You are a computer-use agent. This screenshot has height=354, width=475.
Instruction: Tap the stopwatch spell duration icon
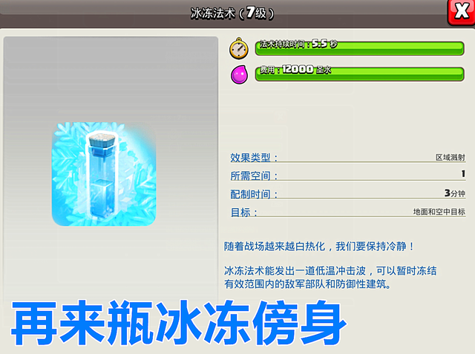239,48
